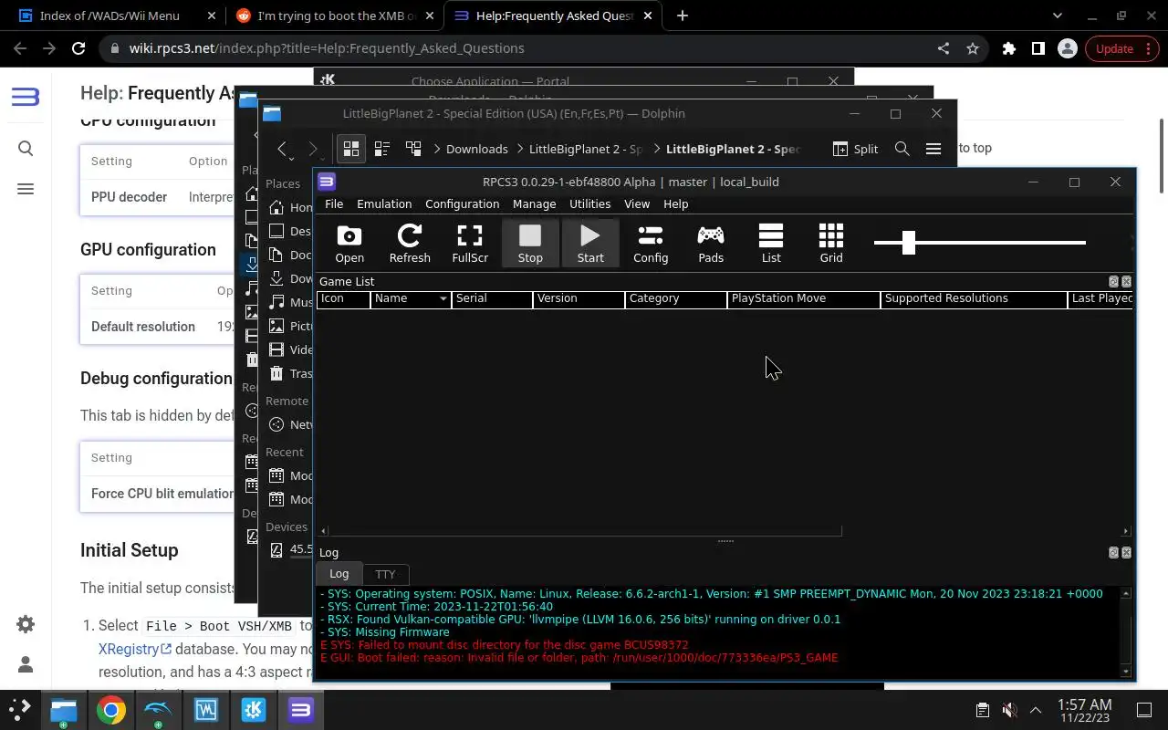Click the Open toolbar icon in RPCS3

pos(349,243)
